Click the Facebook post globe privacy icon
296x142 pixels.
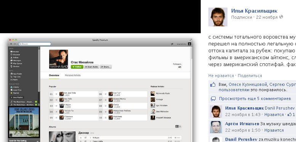click(x=281, y=17)
